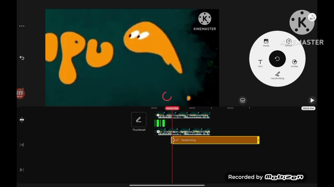Select the Handwriting layer in the timeline

point(215,140)
